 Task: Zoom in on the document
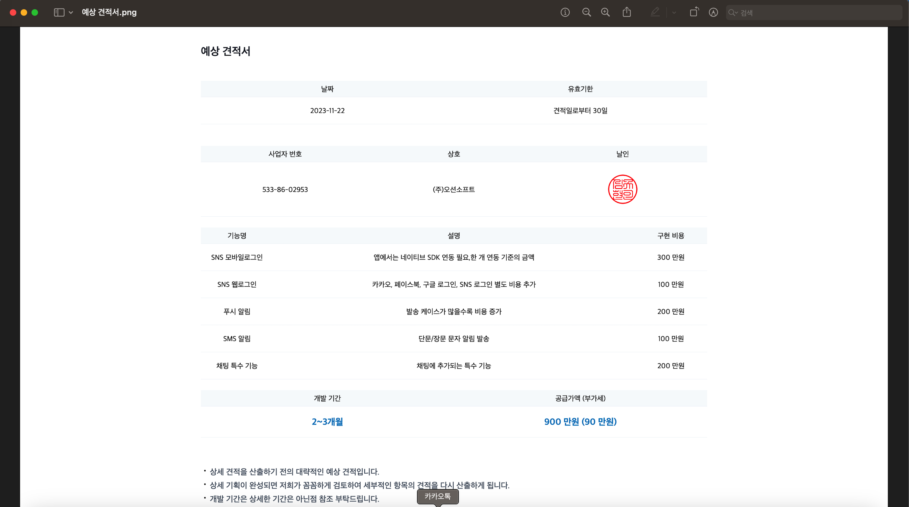point(605,12)
